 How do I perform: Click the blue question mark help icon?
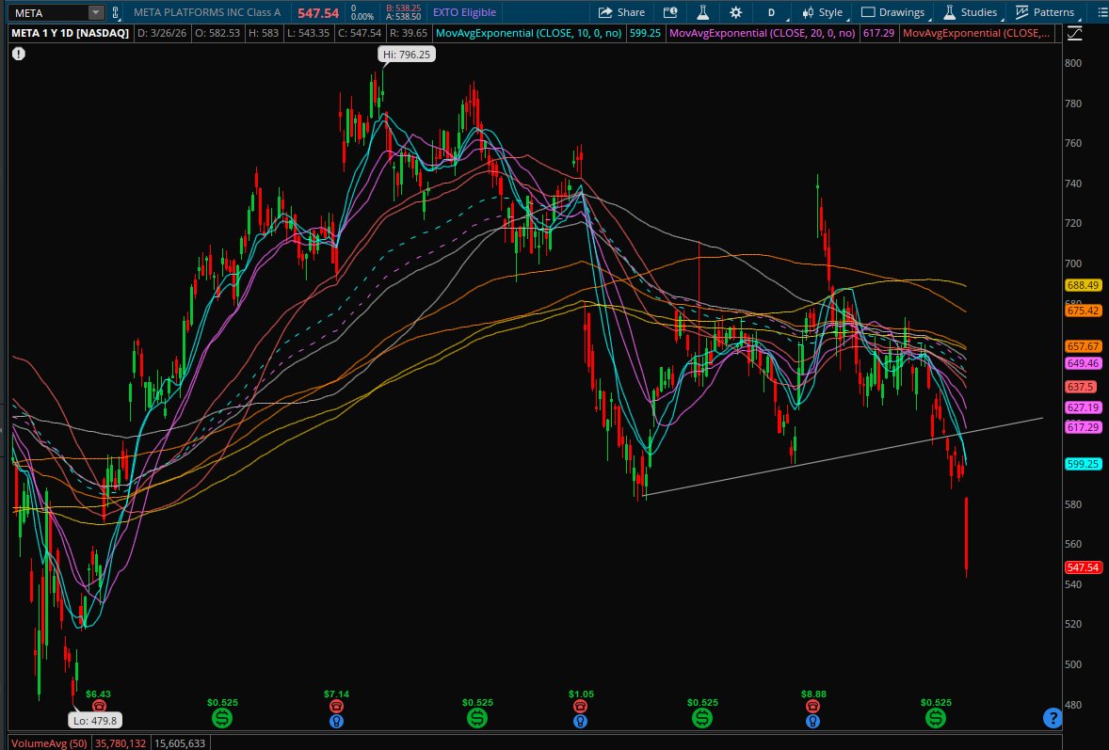click(1053, 718)
